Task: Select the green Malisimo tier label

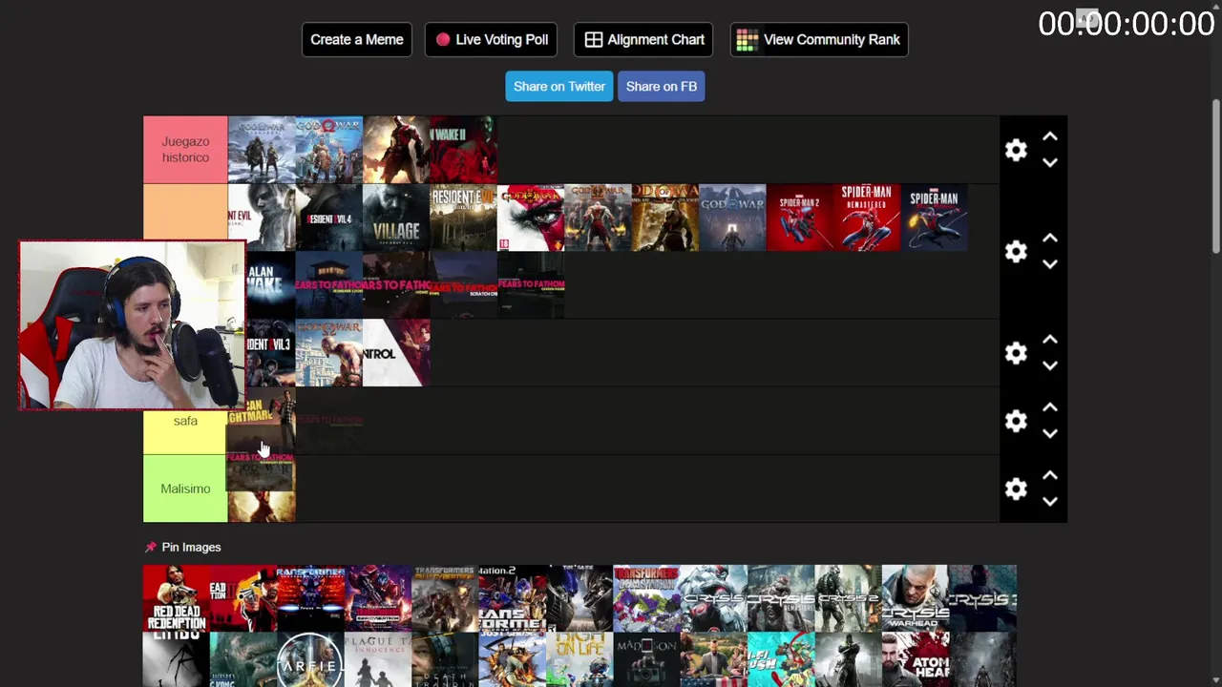Action: pyautogui.click(x=185, y=489)
